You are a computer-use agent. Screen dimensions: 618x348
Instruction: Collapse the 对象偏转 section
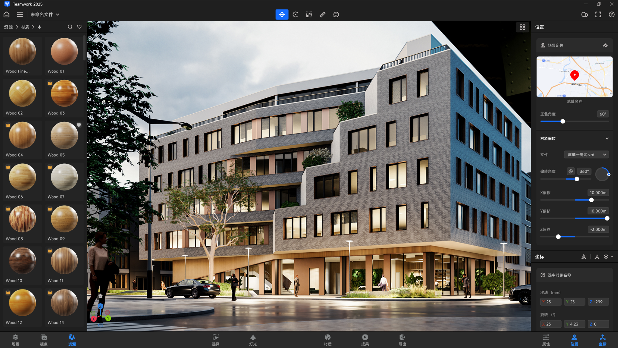point(607,139)
